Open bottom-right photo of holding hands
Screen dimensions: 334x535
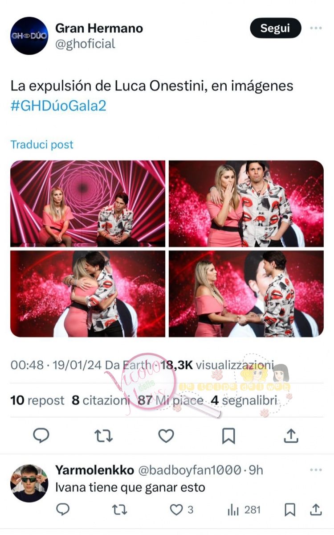tap(246, 294)
